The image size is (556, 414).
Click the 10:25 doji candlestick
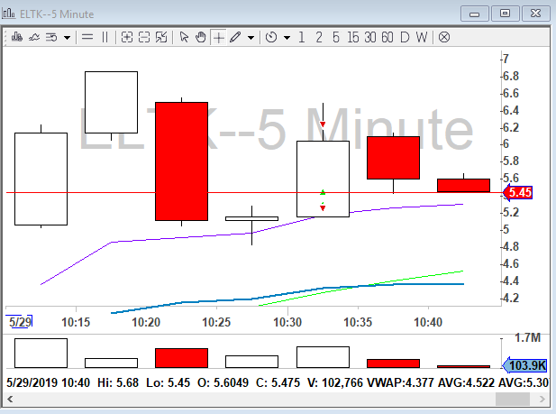click(x=251, y=218)
